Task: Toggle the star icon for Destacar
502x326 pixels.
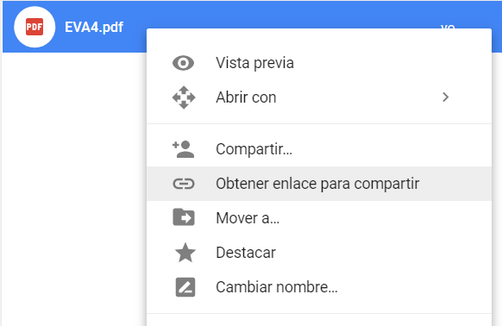Action: tap(185, 253)
